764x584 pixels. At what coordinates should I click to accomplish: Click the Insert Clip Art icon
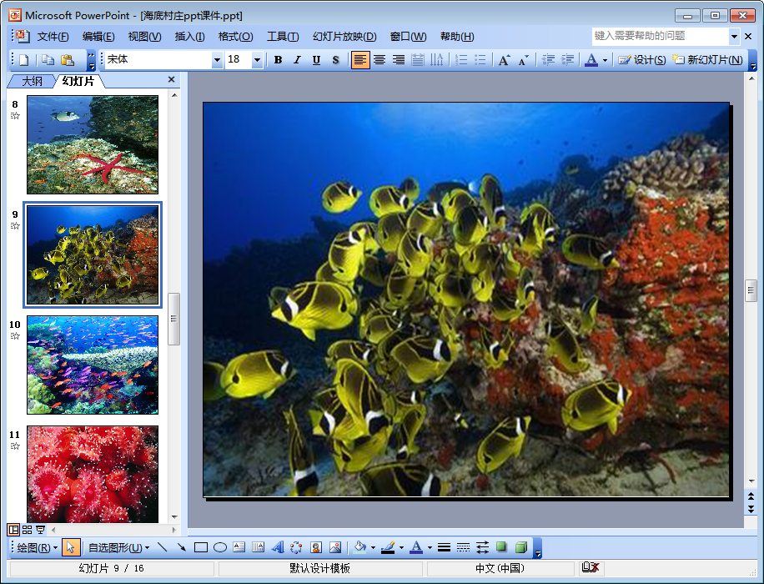point(316,547)
